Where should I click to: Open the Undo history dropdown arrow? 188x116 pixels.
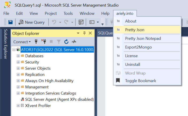[60, 22]
